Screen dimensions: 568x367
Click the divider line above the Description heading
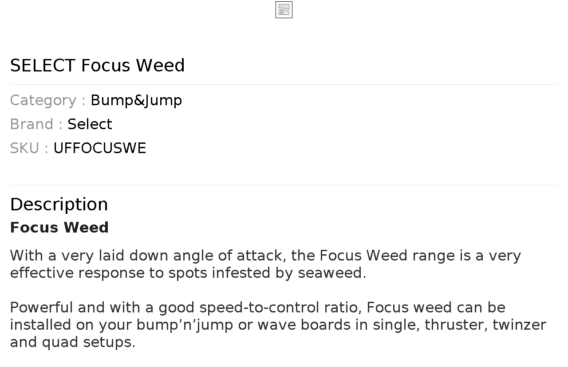[284, 185]
